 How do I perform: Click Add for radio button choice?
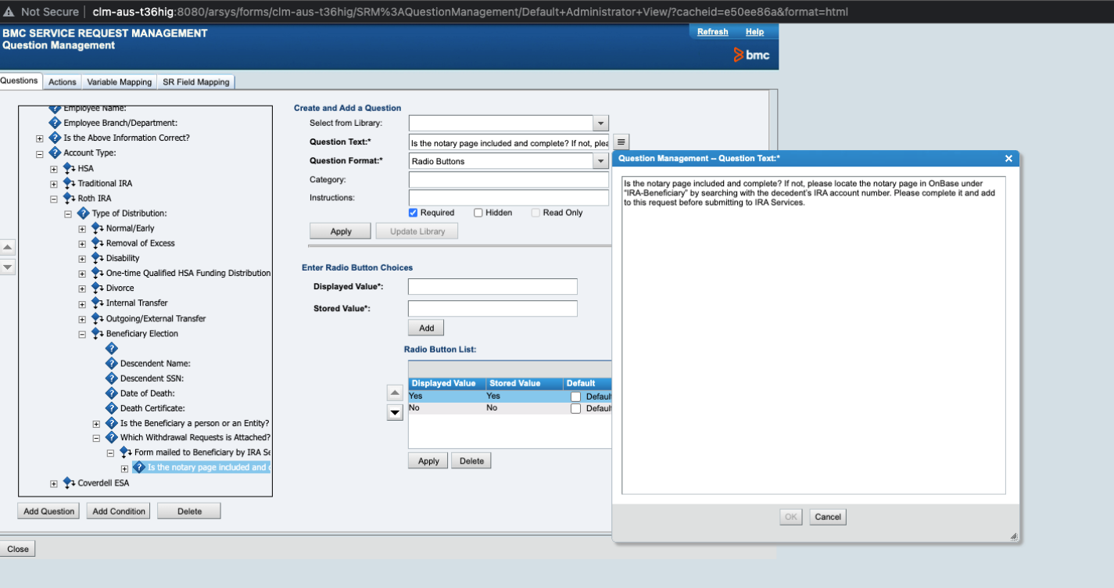426,328
